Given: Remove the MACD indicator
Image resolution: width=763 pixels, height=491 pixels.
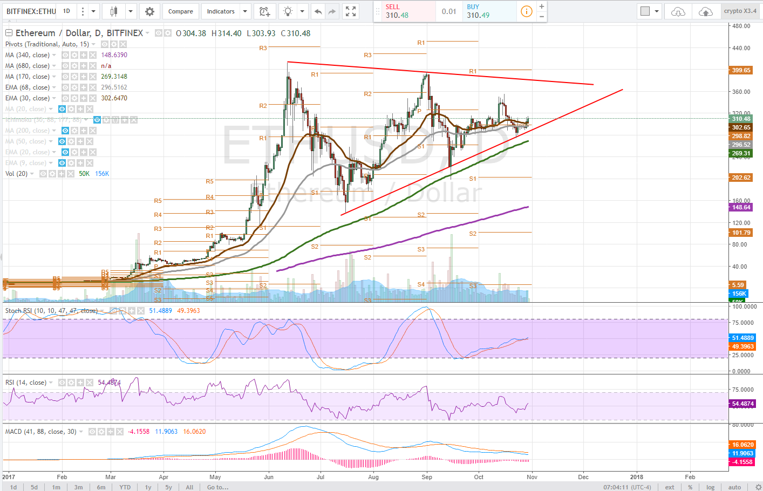Looking at the screenshot, I should pyautogui.click(x=119, y=432).
